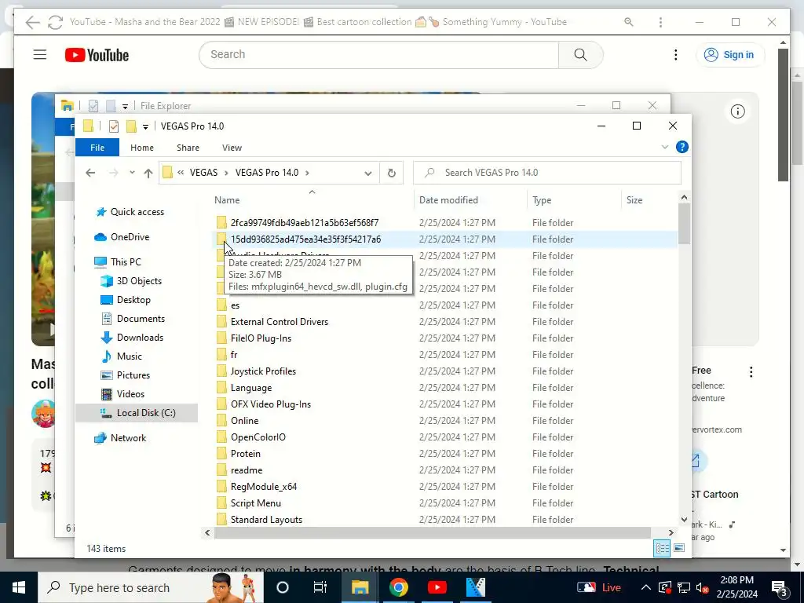Open Chrome from the taskbar

[x=398, y=587]
